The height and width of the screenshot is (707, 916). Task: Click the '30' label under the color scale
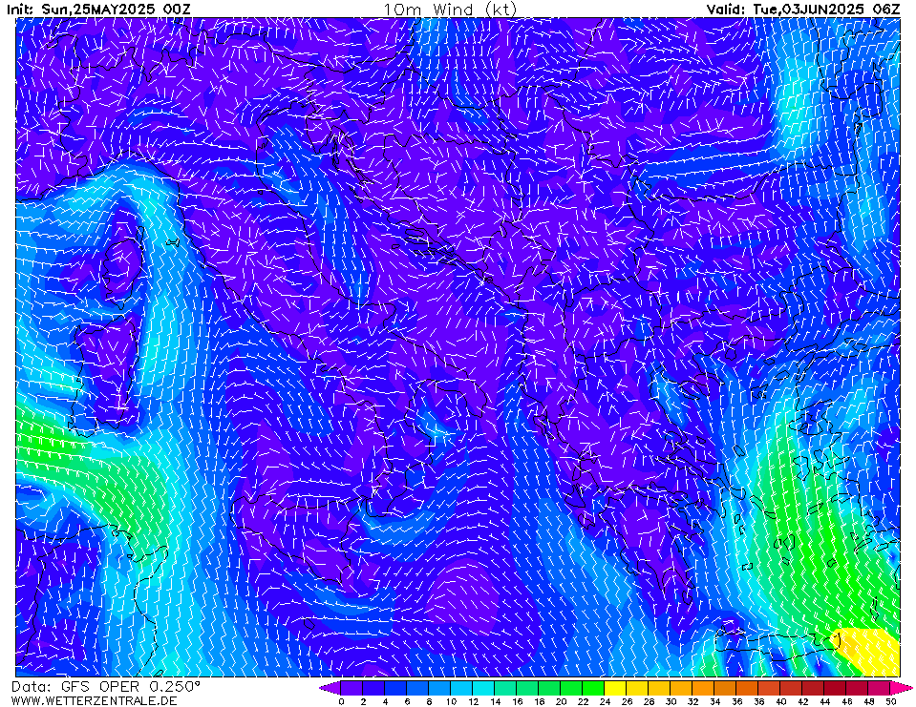671,701
